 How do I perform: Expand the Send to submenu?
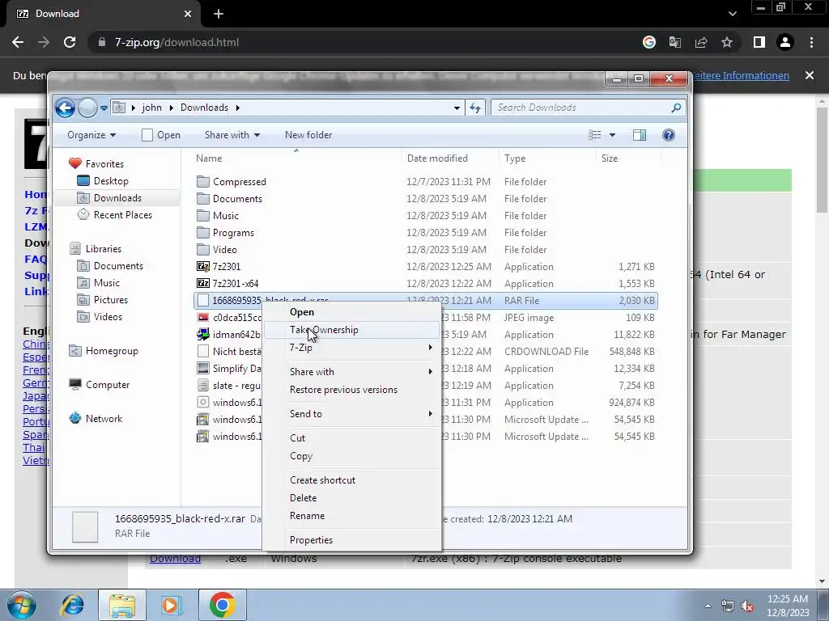click(351, 414)
